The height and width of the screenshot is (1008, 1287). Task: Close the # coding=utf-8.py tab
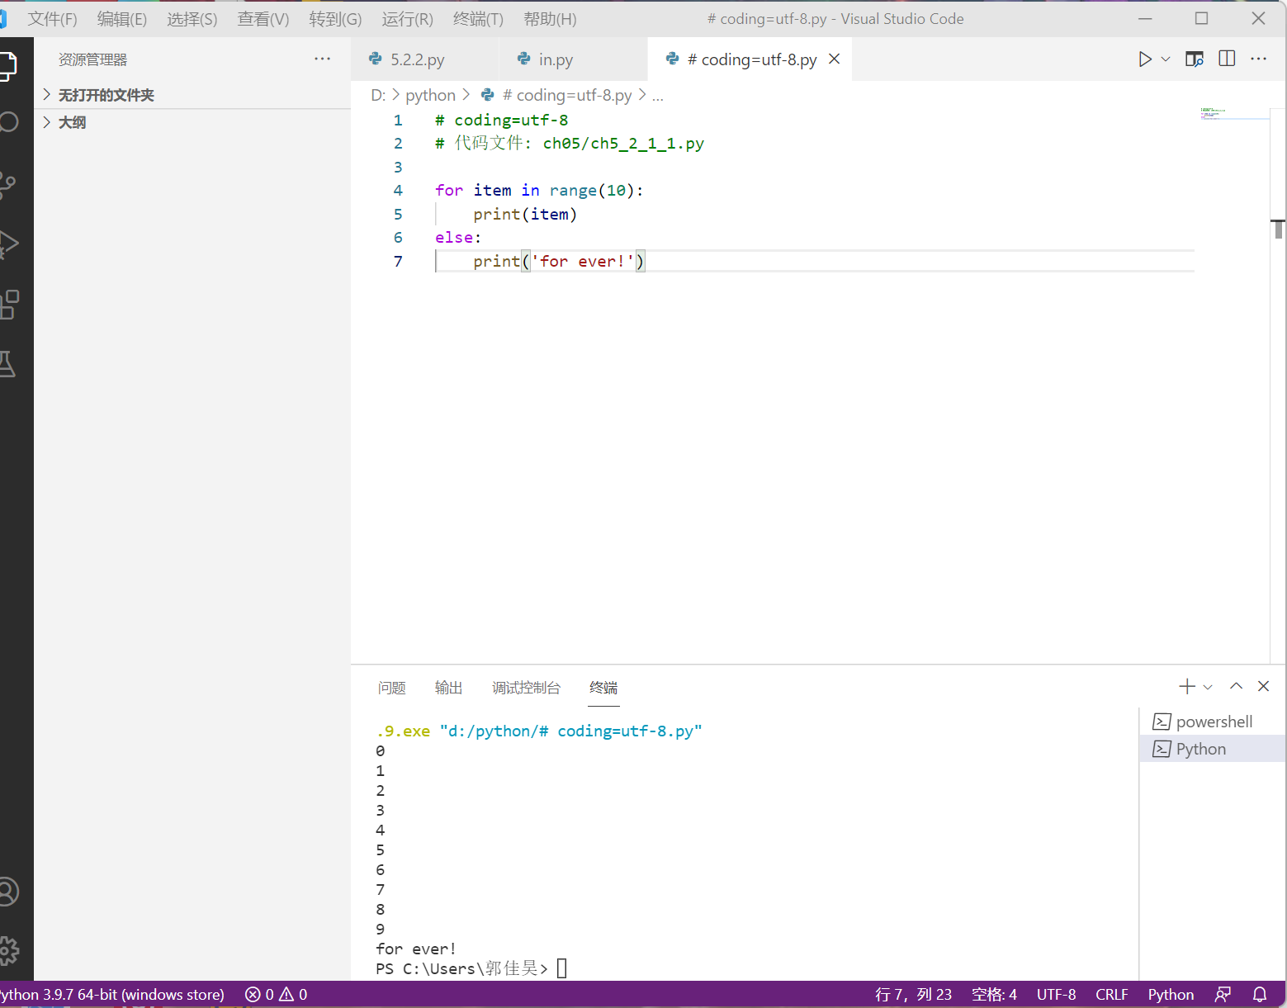coord(835,59)
